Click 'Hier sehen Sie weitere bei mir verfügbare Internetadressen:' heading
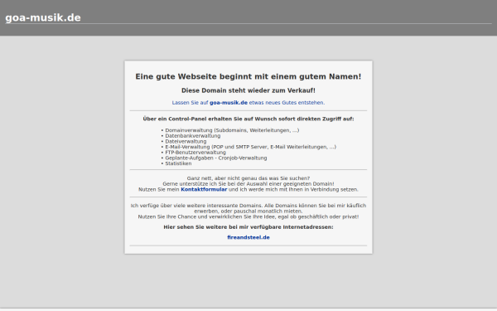Viewport: 497px width, 311px height. (x=248, y=227)
